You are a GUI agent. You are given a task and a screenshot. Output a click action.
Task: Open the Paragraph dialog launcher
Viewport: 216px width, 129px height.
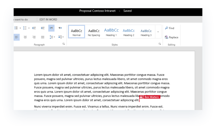64,44
